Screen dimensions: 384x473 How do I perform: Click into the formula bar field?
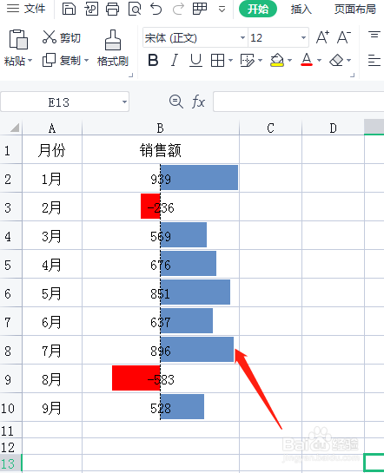[x=299, y=102]
